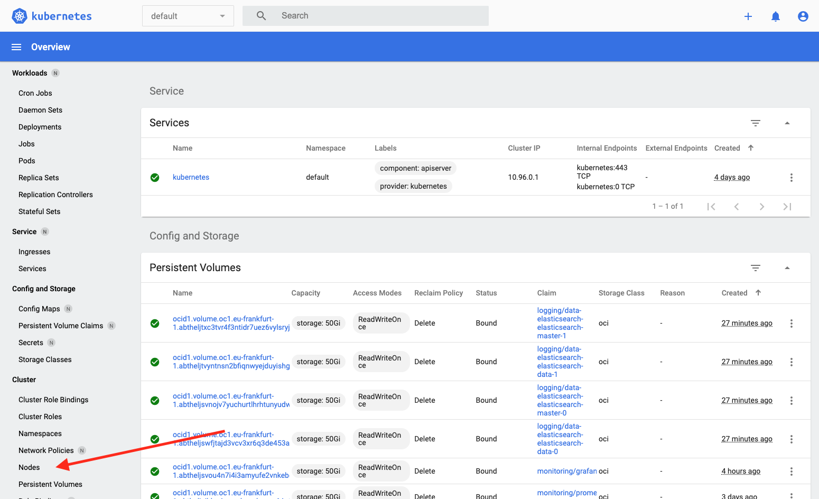Go to last page of Services
819x499 pixels.
tap(787, 207)
